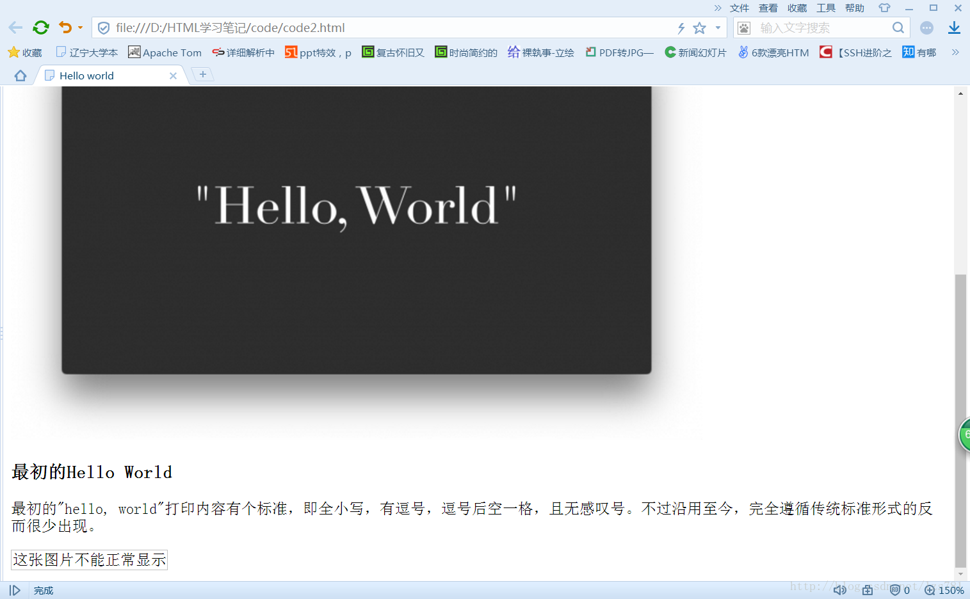Open the 【SSH进阶之 bookmark

pyautogui.click(x=855, y=52)
